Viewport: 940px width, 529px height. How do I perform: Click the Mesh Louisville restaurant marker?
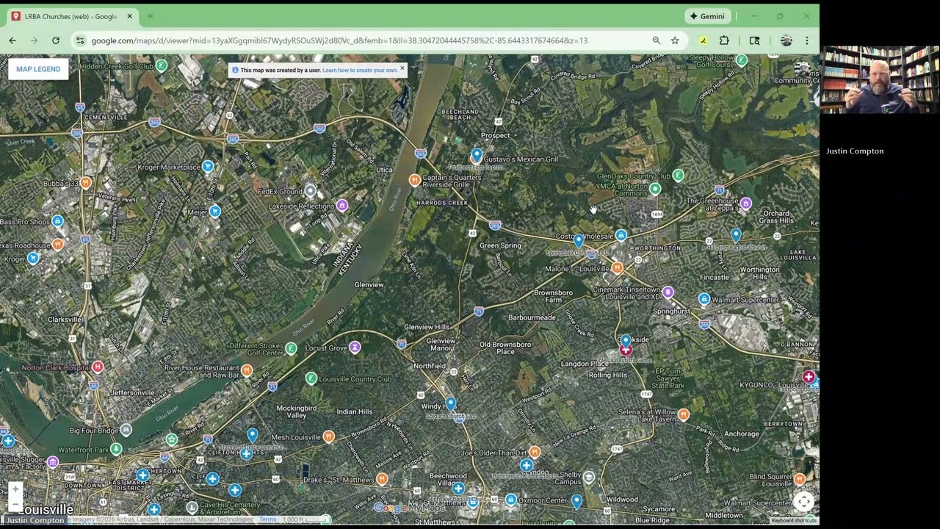point(329,436)
